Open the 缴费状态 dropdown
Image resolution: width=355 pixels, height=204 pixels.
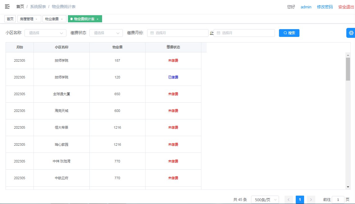[x=106, y=33]
